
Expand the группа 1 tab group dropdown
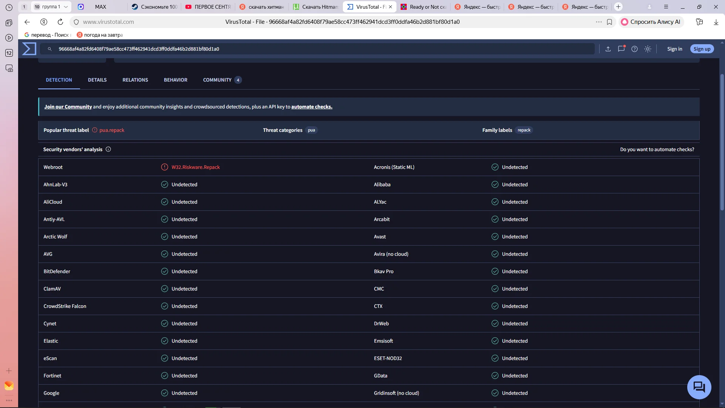click(66, 7)
